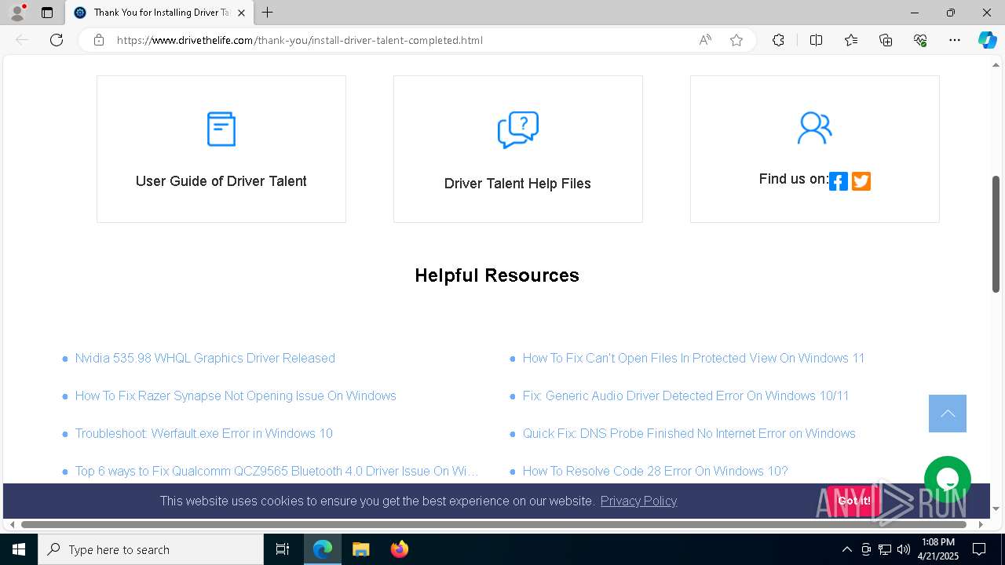Open Razer Synapse Not Opening article
The image size is (1005, 565).
(x=236, y=395)
